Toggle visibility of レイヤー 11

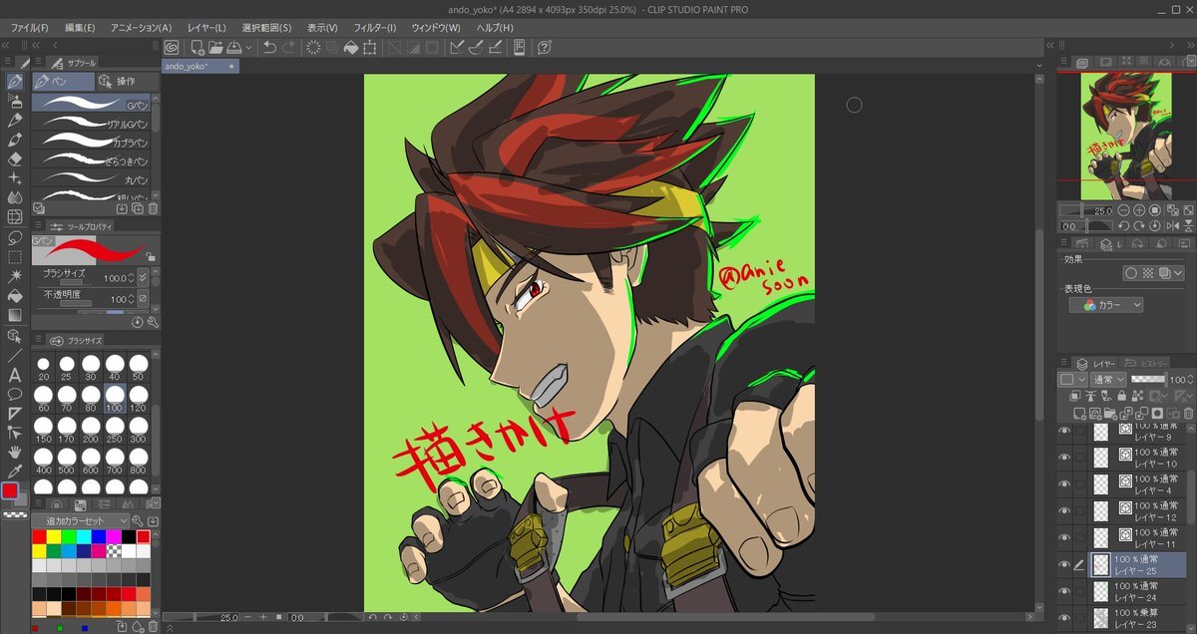click(1064, 538)
